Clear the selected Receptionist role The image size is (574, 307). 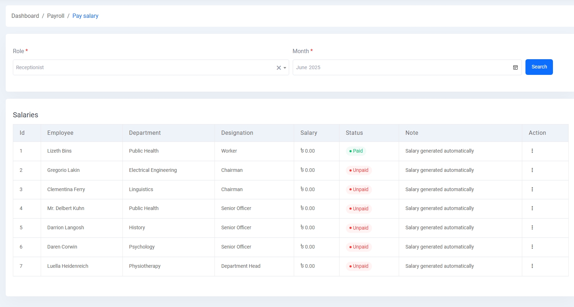pyautogui.click(x=278, y=68)
